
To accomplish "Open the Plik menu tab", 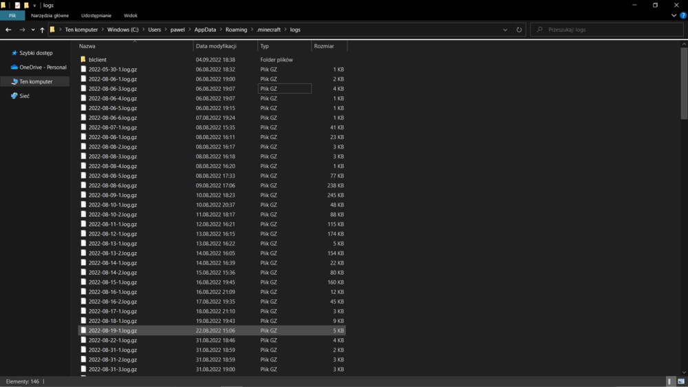I will click(x=12, y=15).
